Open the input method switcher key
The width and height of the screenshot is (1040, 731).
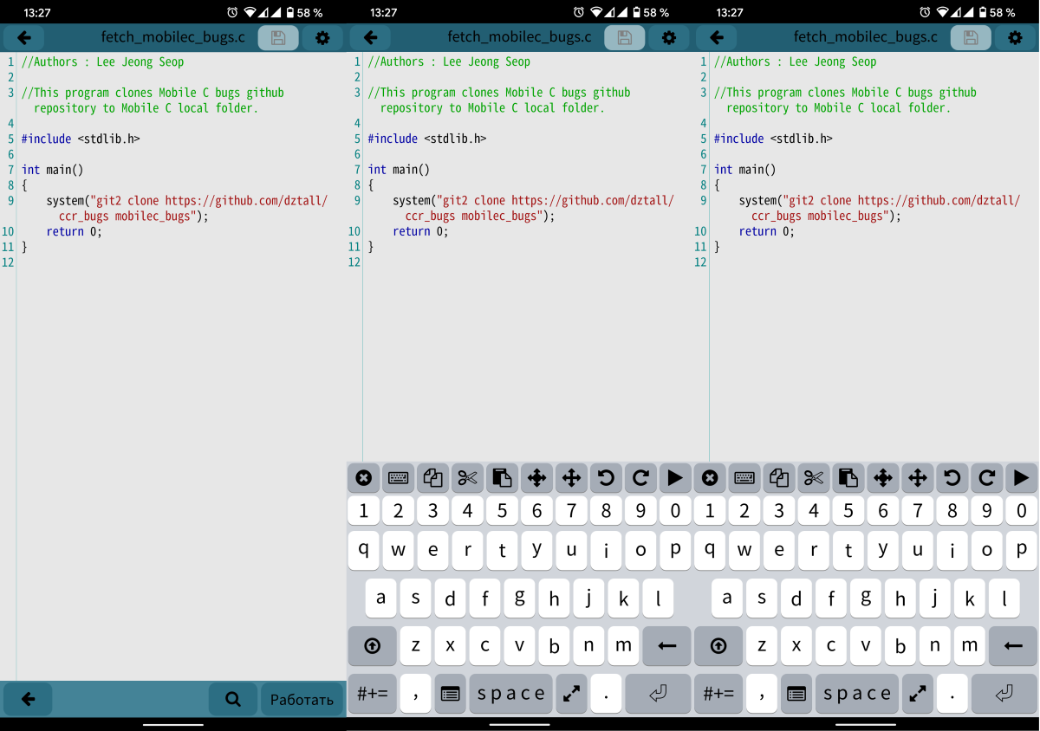(x=450, y=693)
